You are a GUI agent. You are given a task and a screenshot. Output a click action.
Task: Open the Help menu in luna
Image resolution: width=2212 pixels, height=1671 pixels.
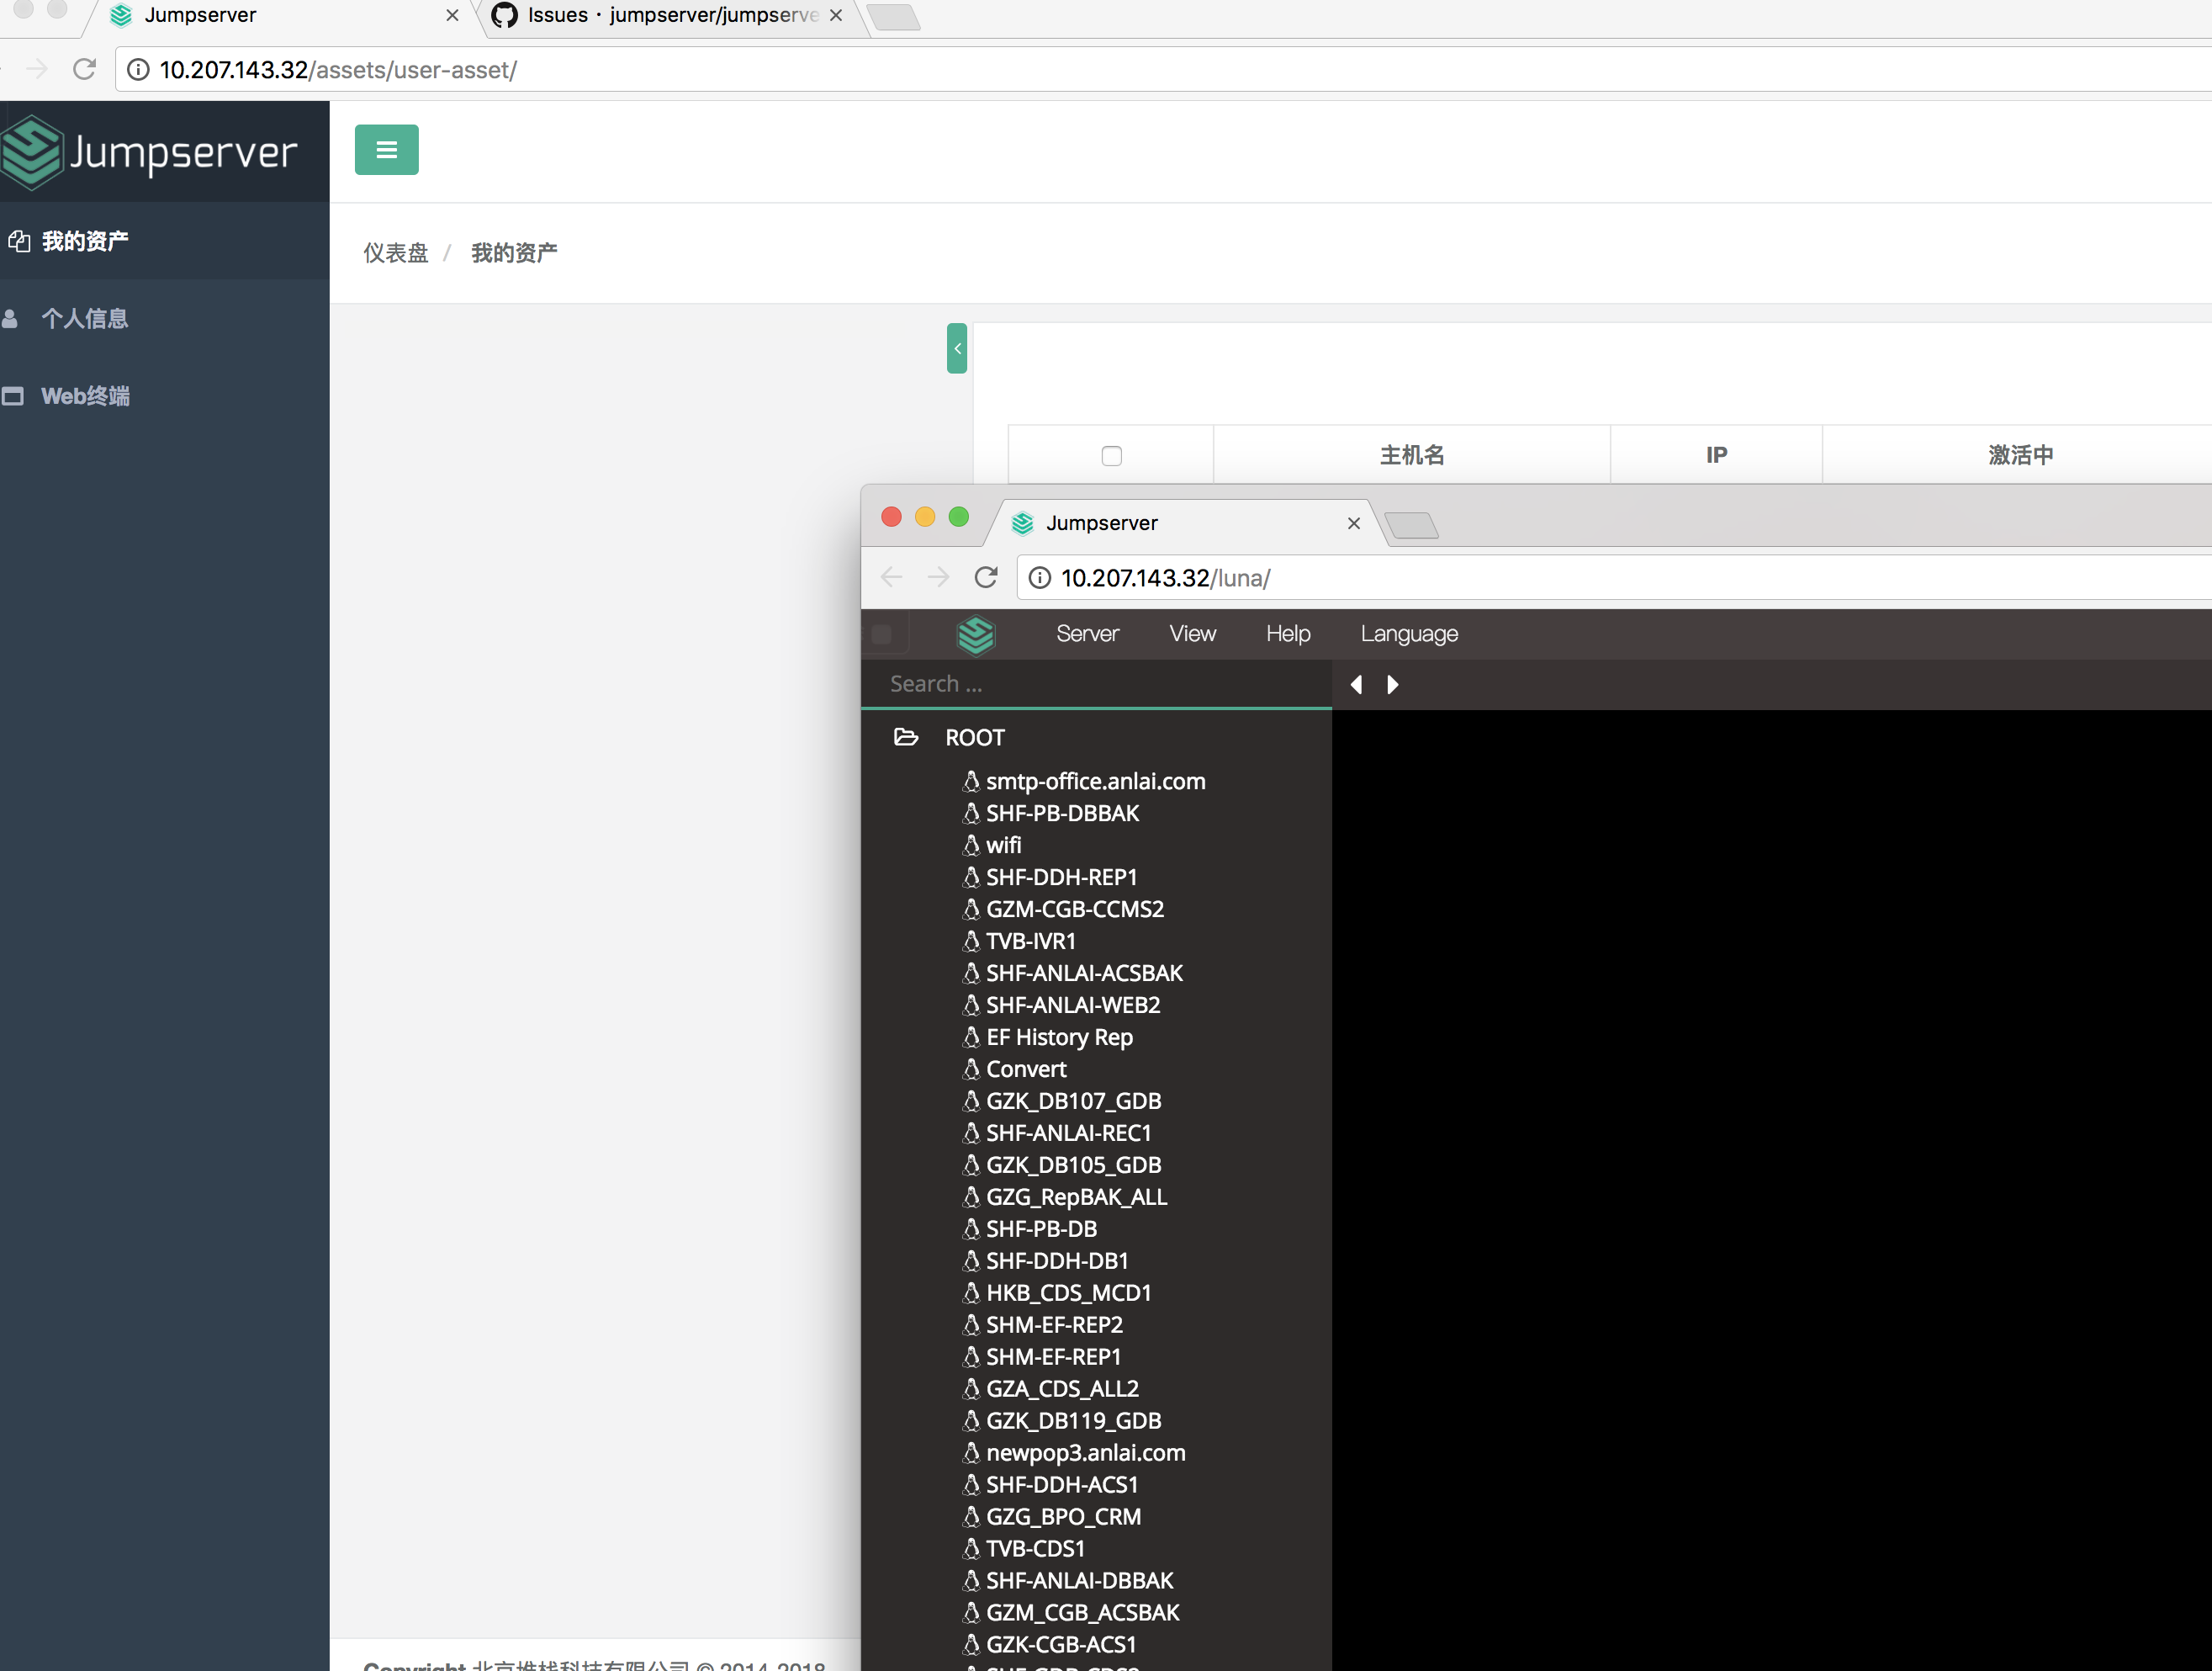(x=1288, y=634)
